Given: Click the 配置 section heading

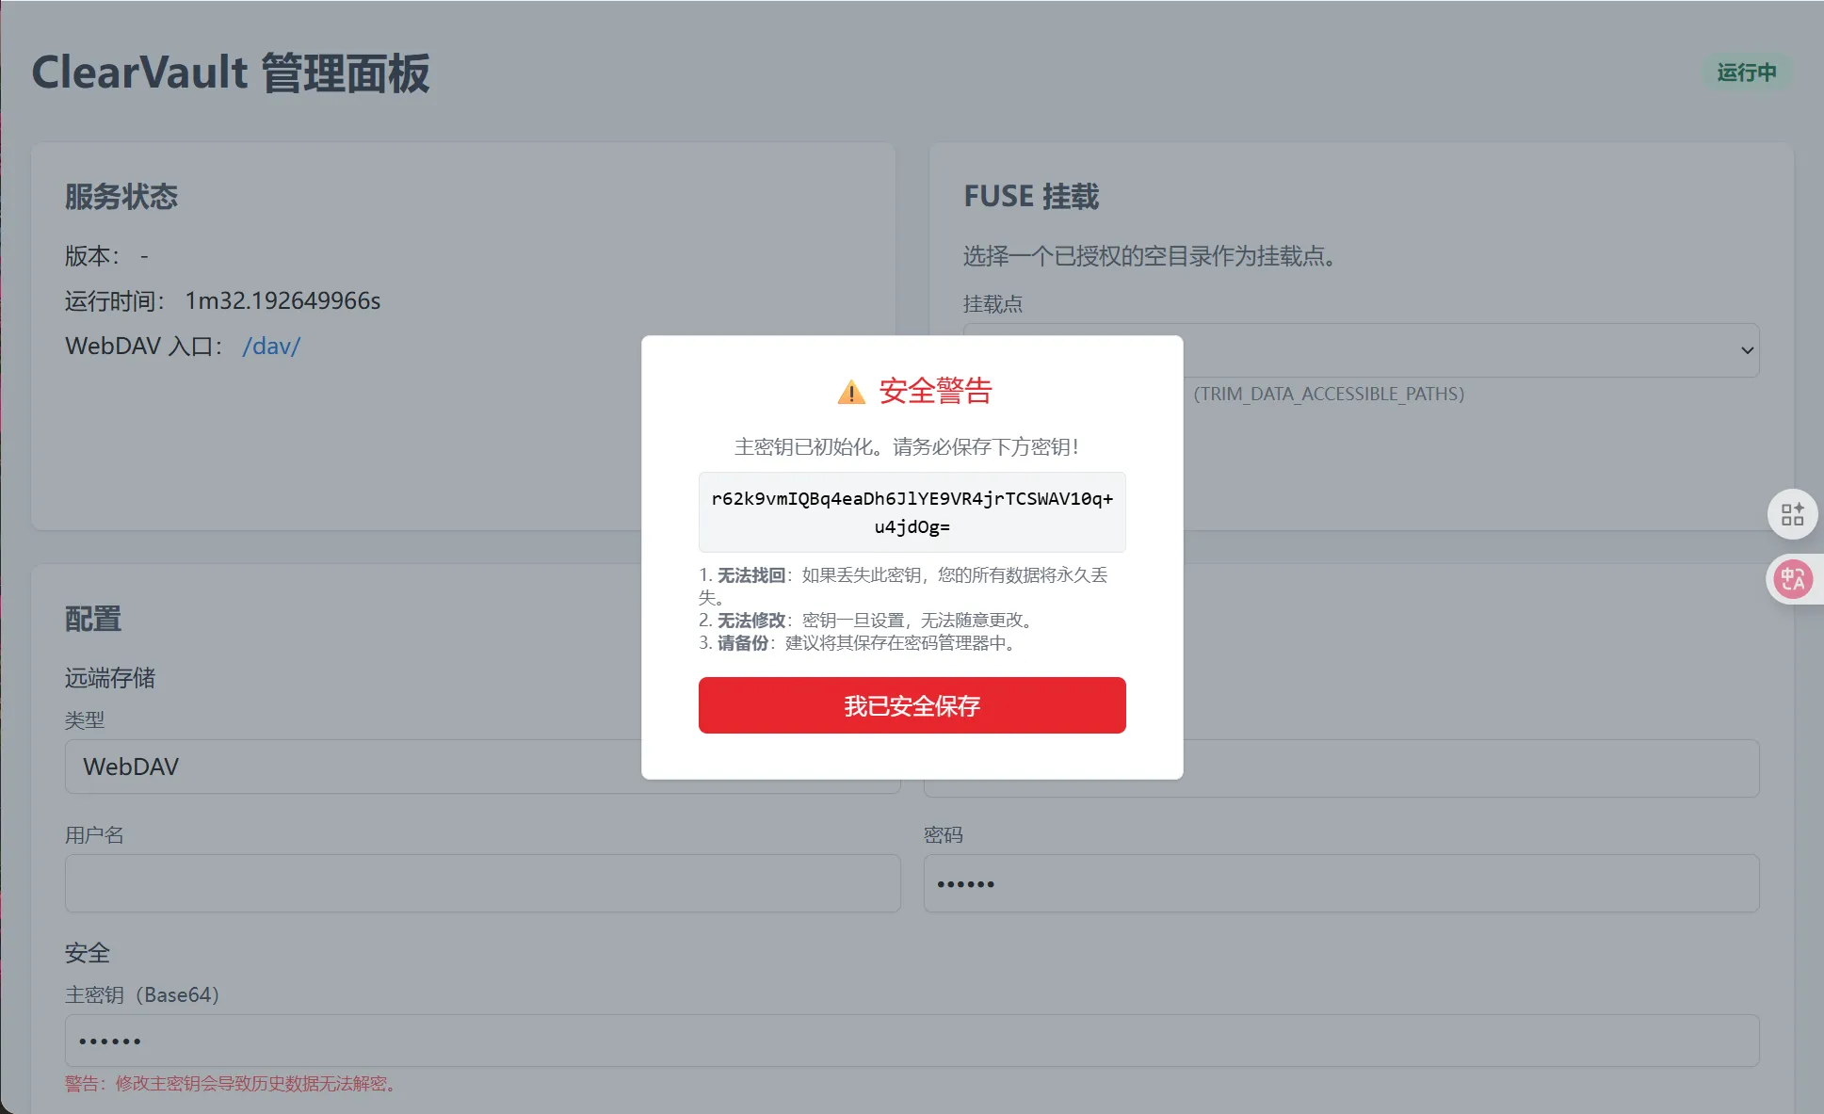Looking at the screenshot, I should 93,619.
